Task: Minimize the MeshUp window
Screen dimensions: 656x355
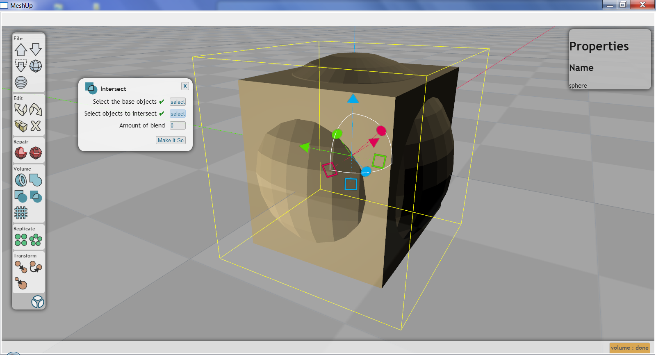Action: pos(610,5)
